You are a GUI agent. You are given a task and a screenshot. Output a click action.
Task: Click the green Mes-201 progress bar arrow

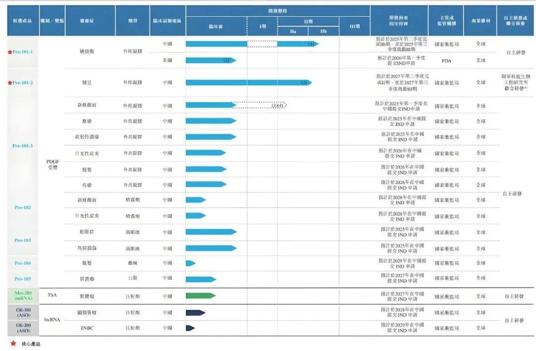[201, 295]
